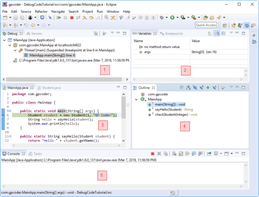Click the red Terminate button in main toolbar
This screenshot has width=259, height=197.
pos(72,17)
